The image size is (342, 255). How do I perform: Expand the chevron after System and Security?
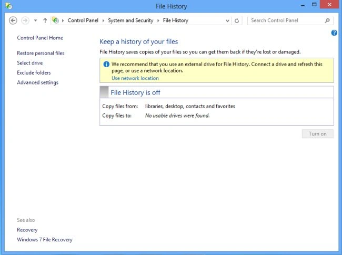pyautogui.click(x=158, y=20)
